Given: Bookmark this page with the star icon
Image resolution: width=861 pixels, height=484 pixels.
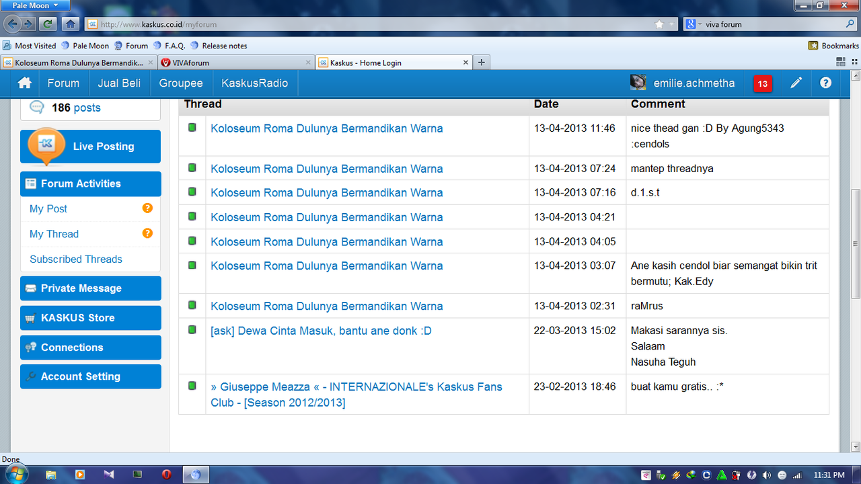Looking at the screenshot, I should point(659,24).
